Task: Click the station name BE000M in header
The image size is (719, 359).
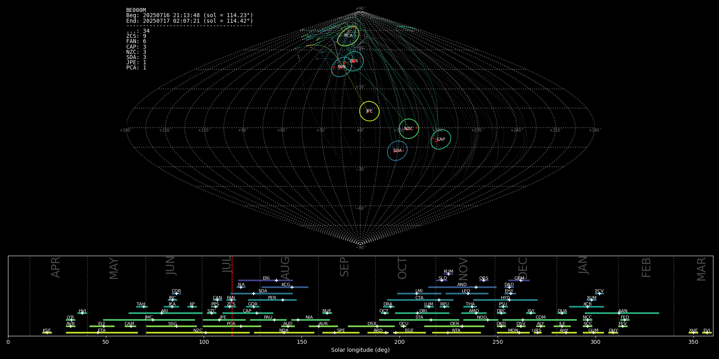Action: 136,10
